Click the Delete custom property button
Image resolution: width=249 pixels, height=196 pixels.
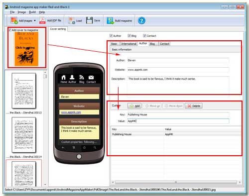194,106
